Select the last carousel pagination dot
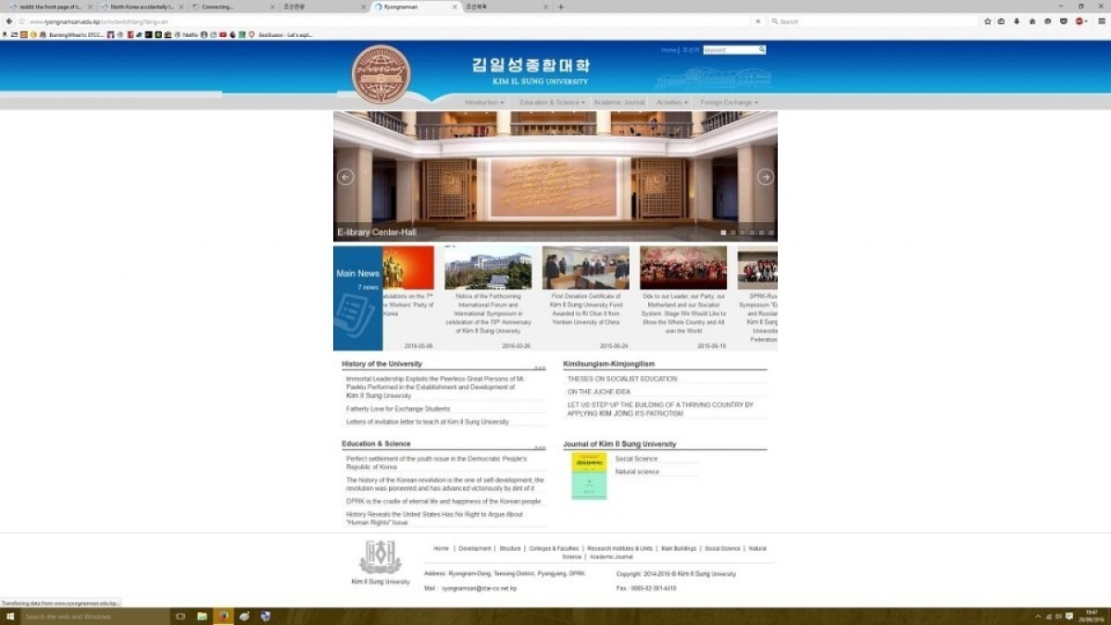This screenshot has width=1111, height=625. click(x=771, y=234)
